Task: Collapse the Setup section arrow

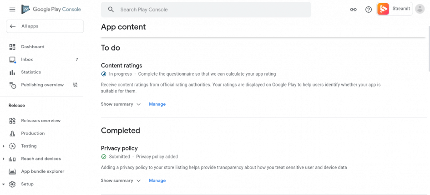Action: (4, 185)
